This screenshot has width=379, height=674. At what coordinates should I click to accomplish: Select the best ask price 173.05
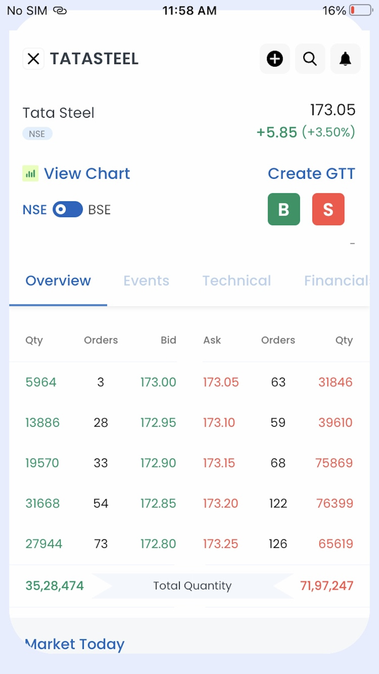click(x=221, y=382)
